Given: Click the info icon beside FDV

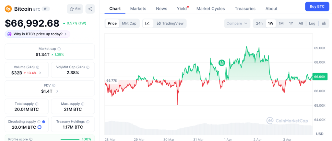Looking at the screenshot, I should (x=54, y=85).
